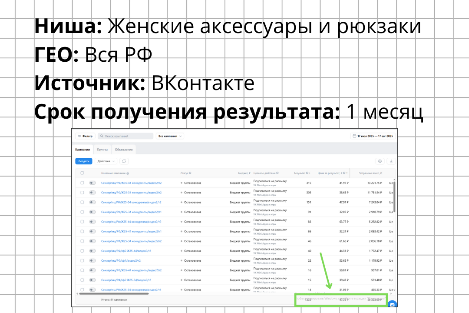Click help icon next to Целевое действие
This screenshot has height=313, width=469.
[x=277, y=173]
